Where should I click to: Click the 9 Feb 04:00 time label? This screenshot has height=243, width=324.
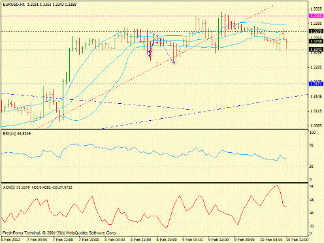coord(193,240)
